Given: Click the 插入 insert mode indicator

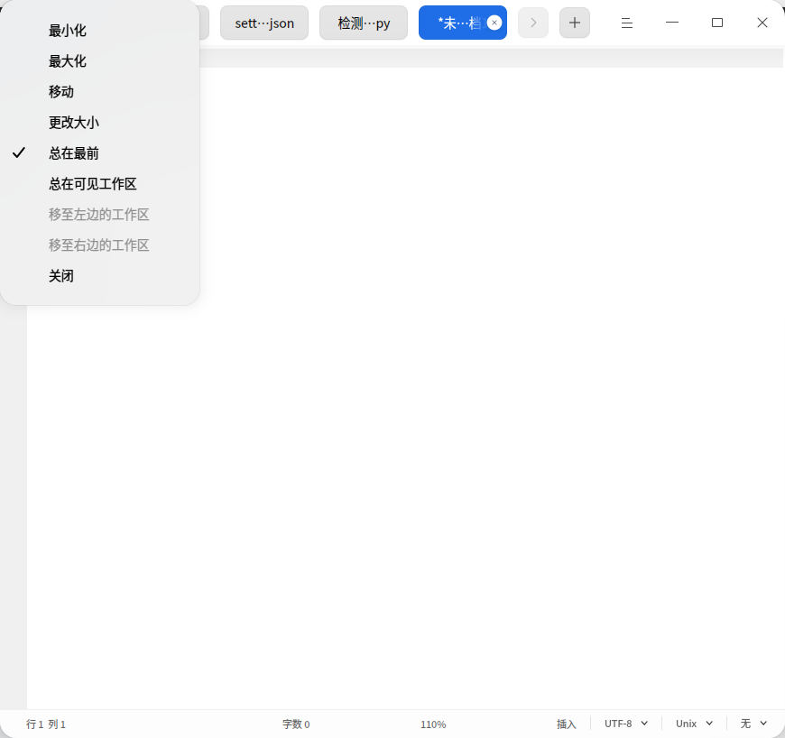Looking at the screenshot, I should pos(567,724).
